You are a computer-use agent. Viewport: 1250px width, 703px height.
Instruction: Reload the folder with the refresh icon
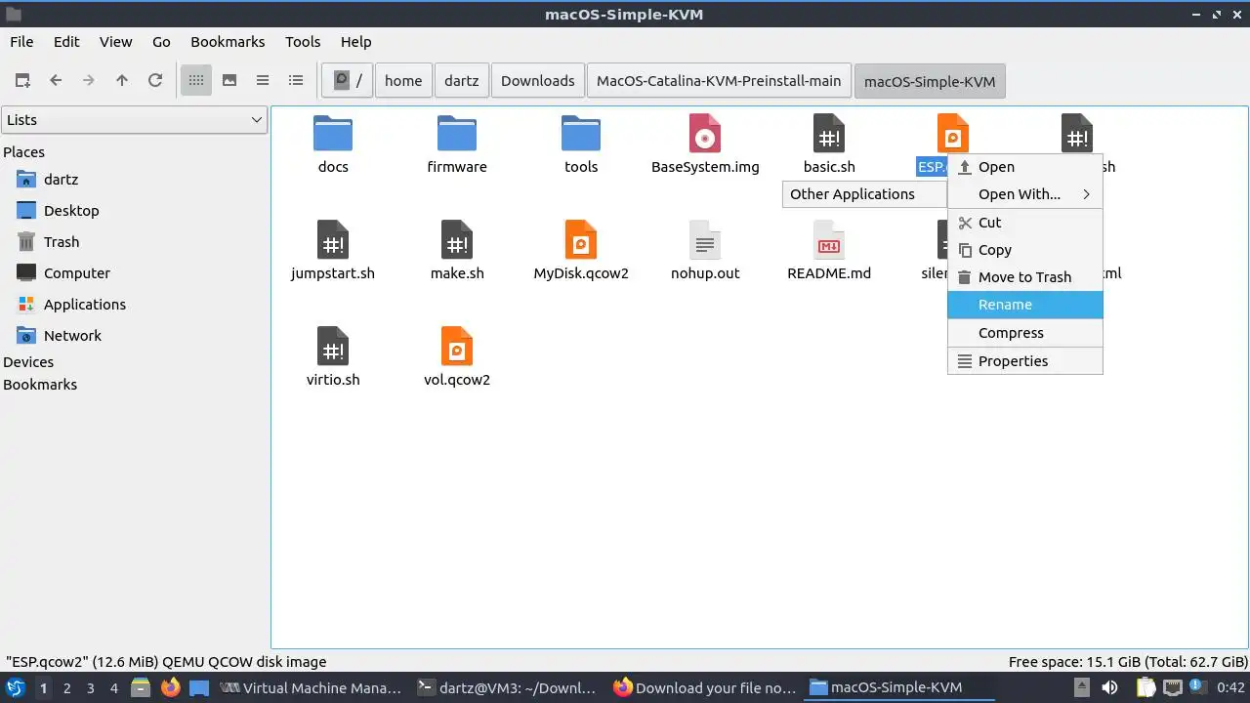[155, 81]
